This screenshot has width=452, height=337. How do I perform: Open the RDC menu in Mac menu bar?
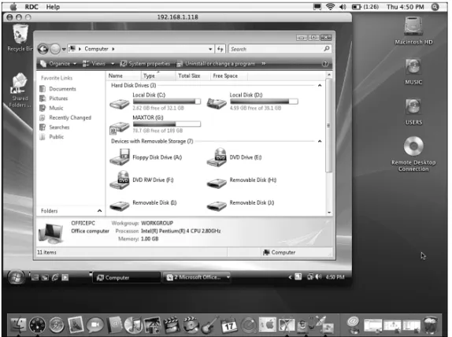31,7
